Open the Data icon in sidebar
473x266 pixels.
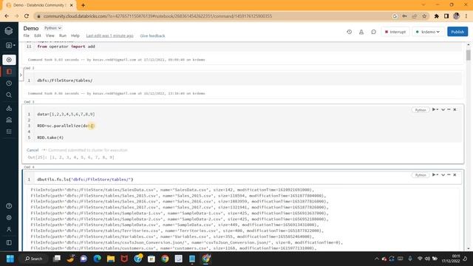(9, 109)
